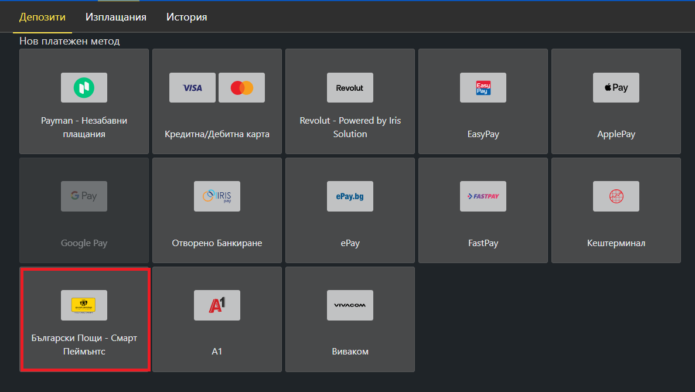This screenshot has width=695, height=392.
Task: Choose Отворено Банкиране label
Action: point(217,243)
